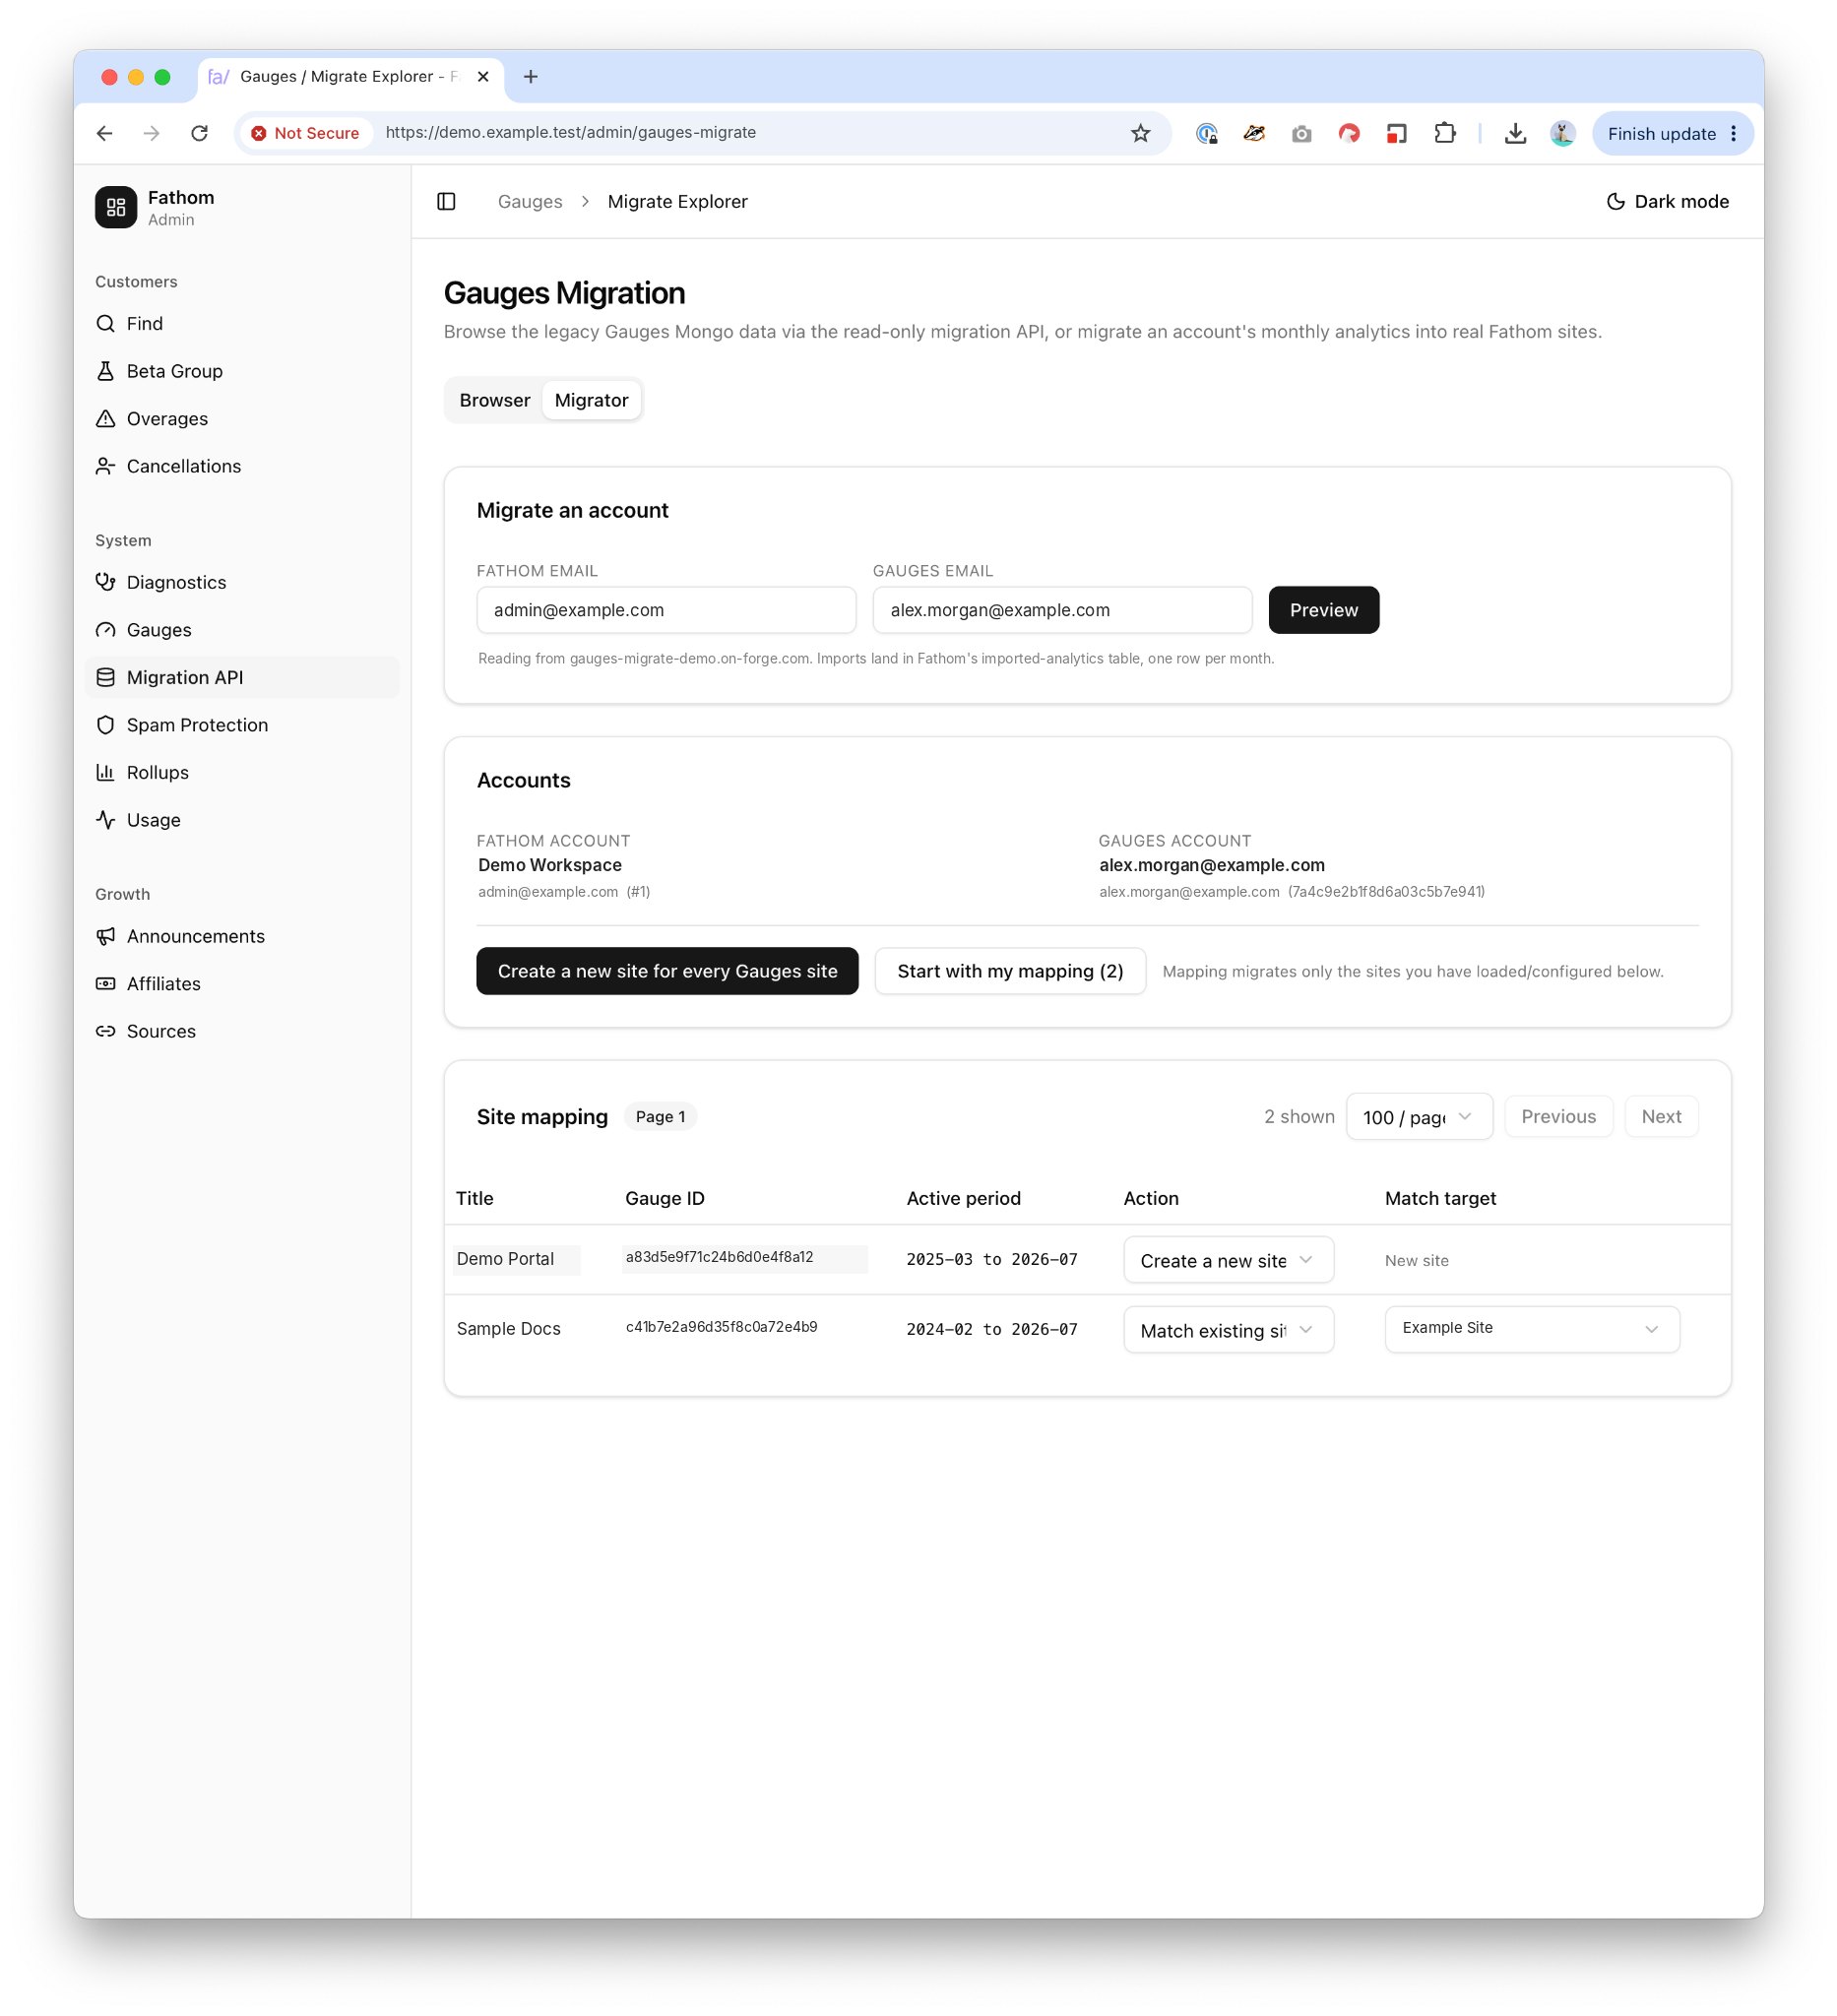Click the Next page button
Image resolution: width=1837 pixels, height=2016 pixels.
(x=1661, y=1116)
